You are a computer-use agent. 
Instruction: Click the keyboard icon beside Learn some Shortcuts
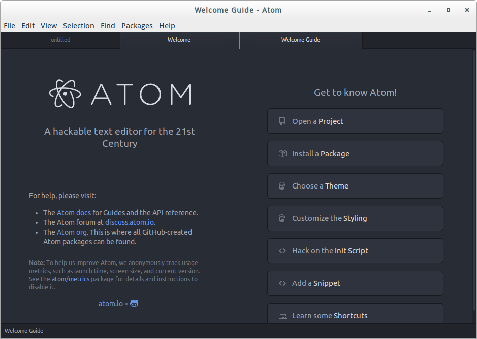[x=282, y=316]
